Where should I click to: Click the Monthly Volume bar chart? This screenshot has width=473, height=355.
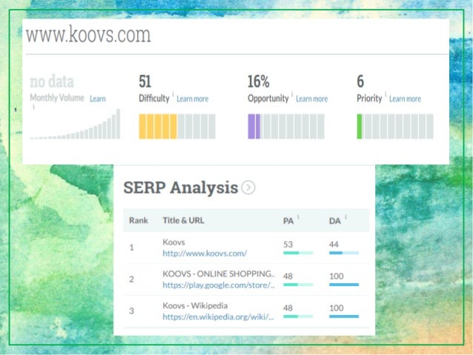(75, 124)
